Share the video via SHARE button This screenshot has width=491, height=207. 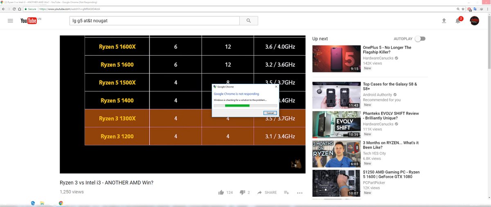point(267,192)
